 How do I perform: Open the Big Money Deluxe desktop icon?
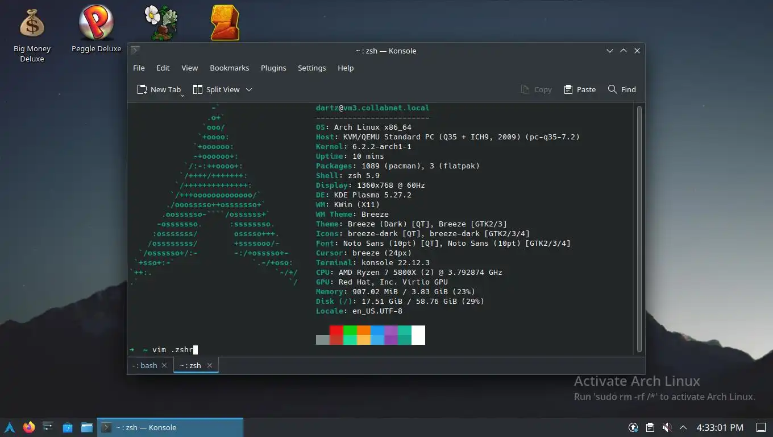(32, 34)
